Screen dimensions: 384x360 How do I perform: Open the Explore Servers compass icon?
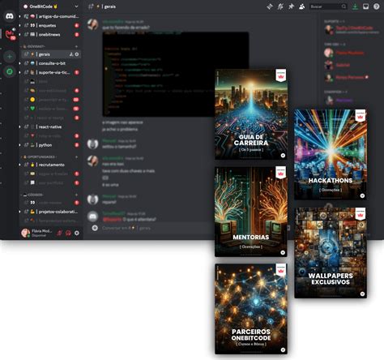(10, 71)
